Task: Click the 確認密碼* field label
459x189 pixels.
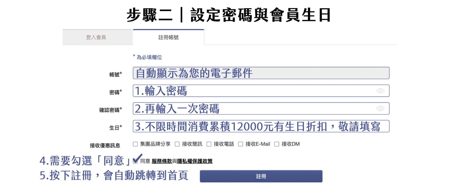Action: point(111,110)
